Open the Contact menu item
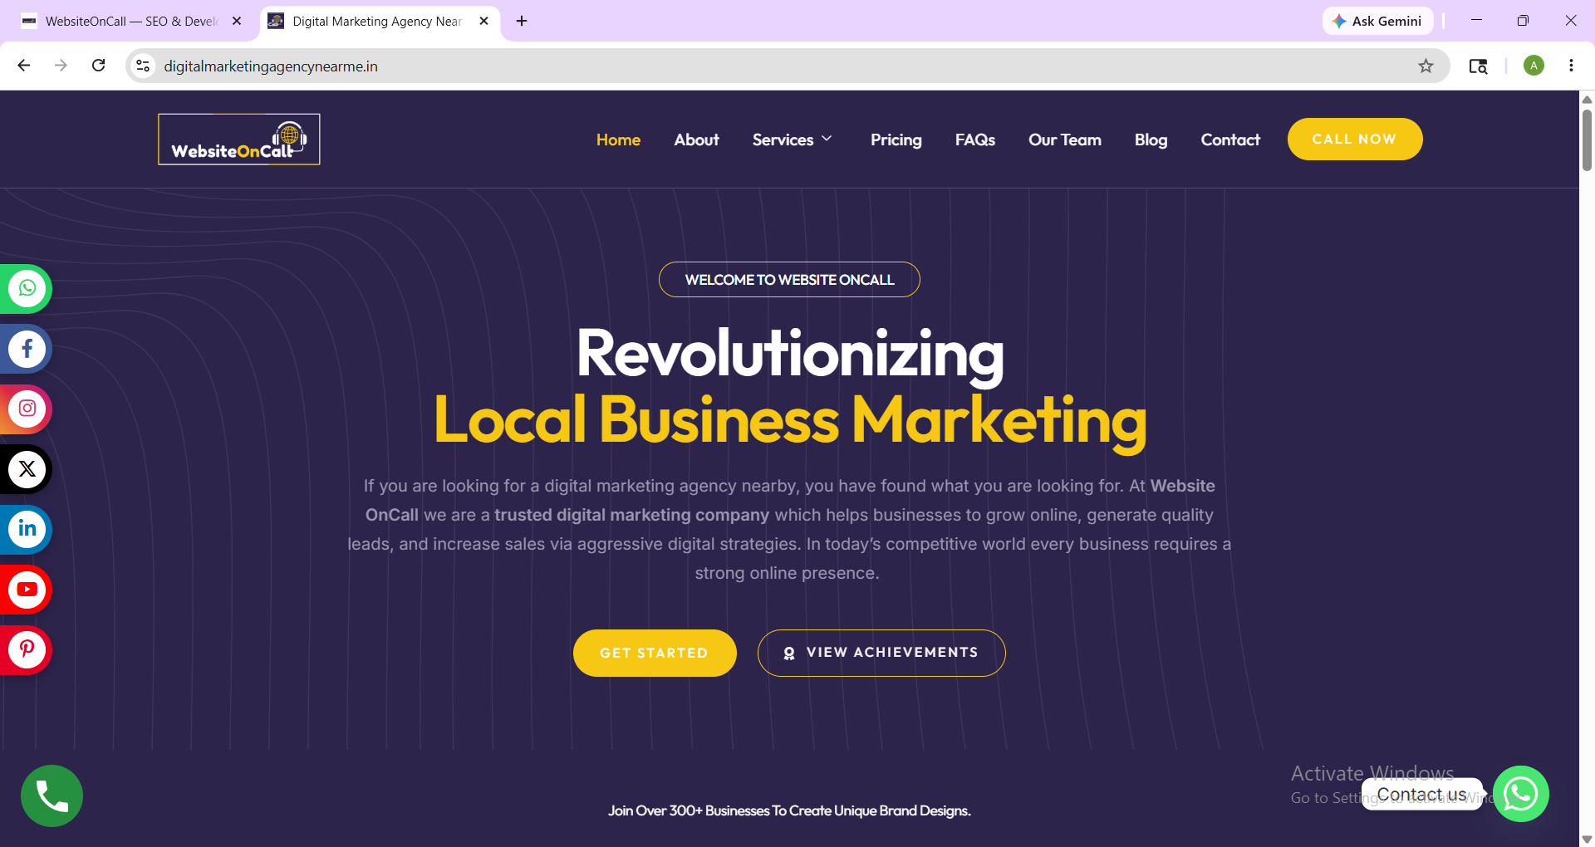 tap(1229, 140)
